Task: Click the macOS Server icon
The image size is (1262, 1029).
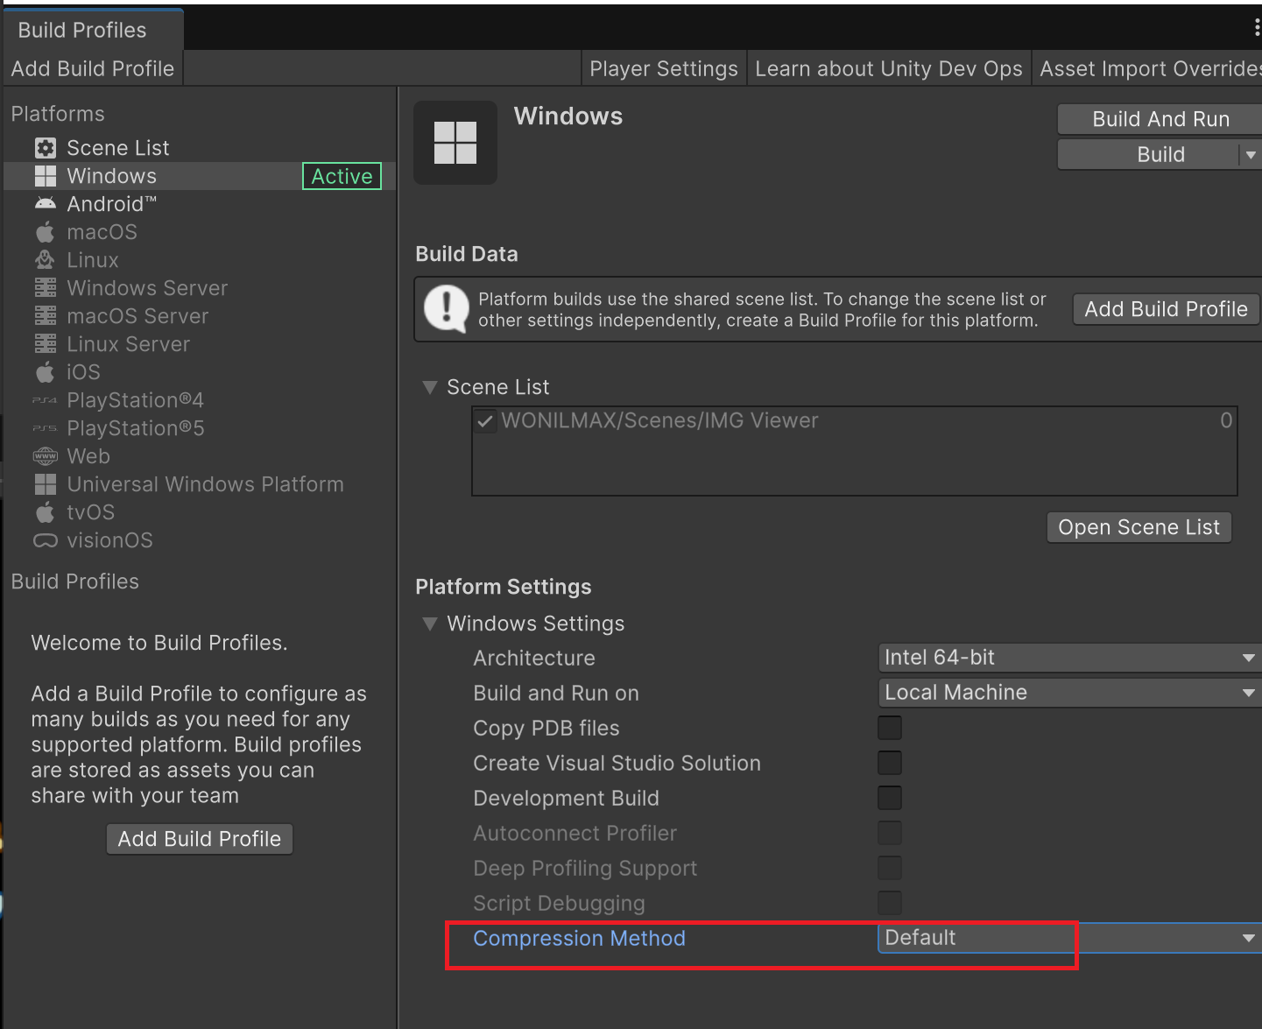Action: 46,316
